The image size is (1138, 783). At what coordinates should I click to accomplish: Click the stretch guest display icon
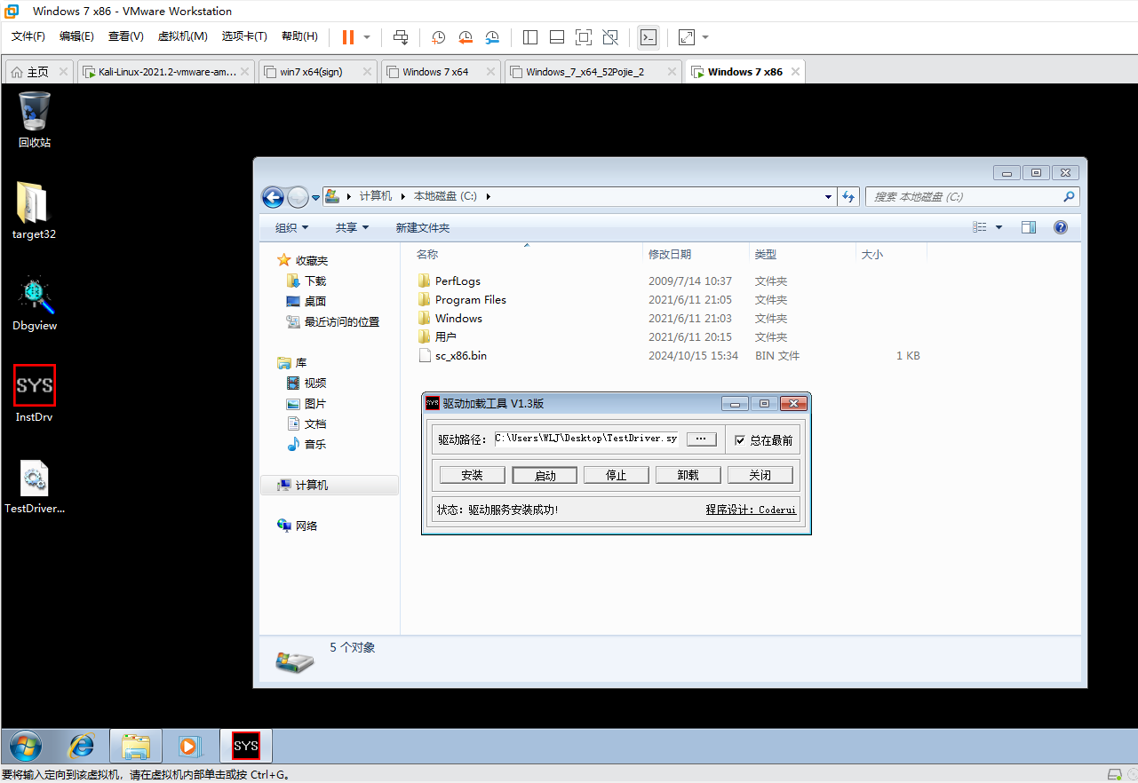coord(687,37)
